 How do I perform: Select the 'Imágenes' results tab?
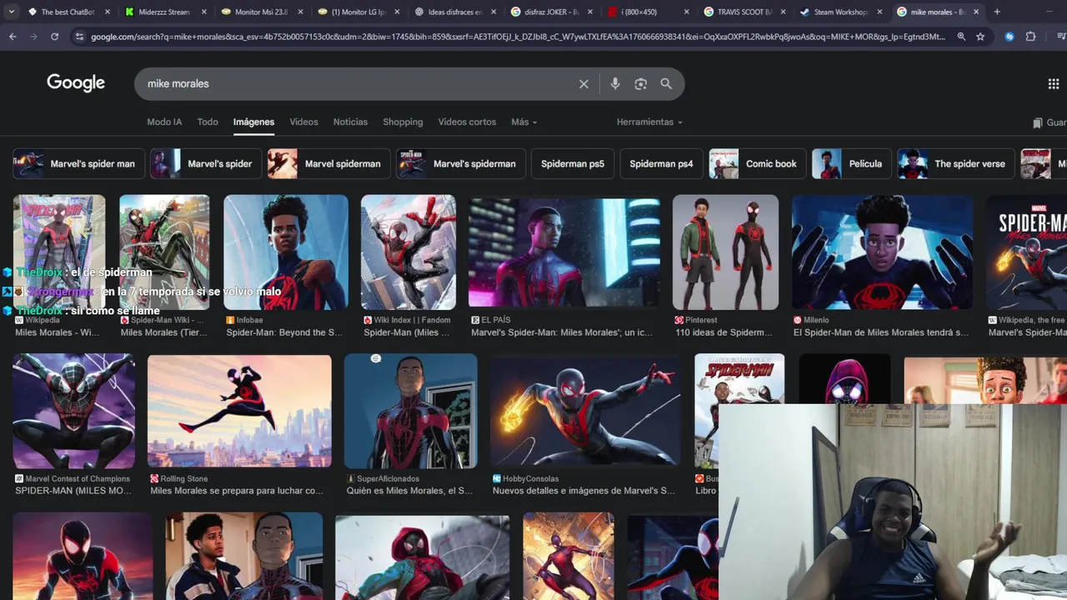point(253,122)
